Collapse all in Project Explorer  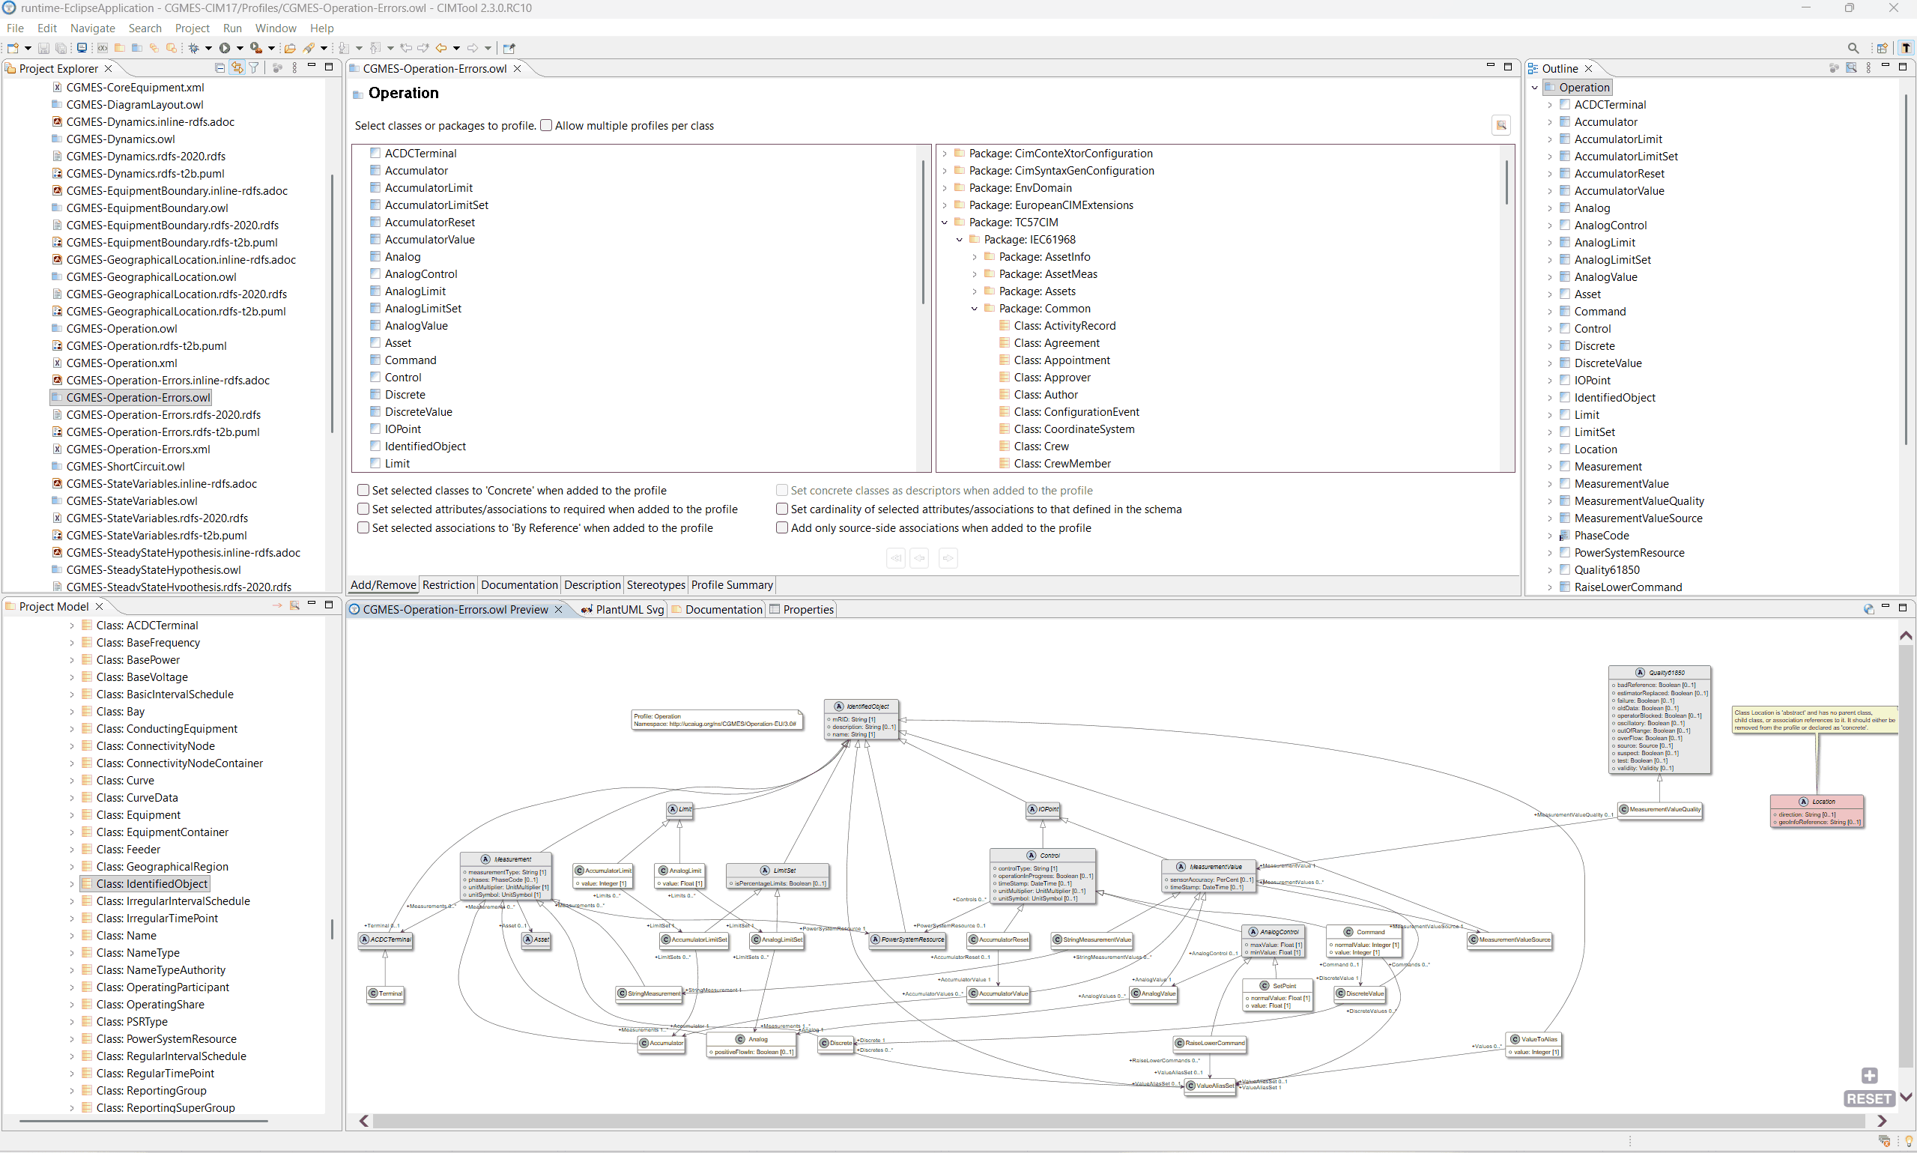[219, 68]
